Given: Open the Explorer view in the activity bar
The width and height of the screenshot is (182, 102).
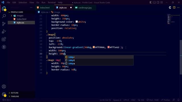Looking at the screenshot, I should tap(4, 8).
